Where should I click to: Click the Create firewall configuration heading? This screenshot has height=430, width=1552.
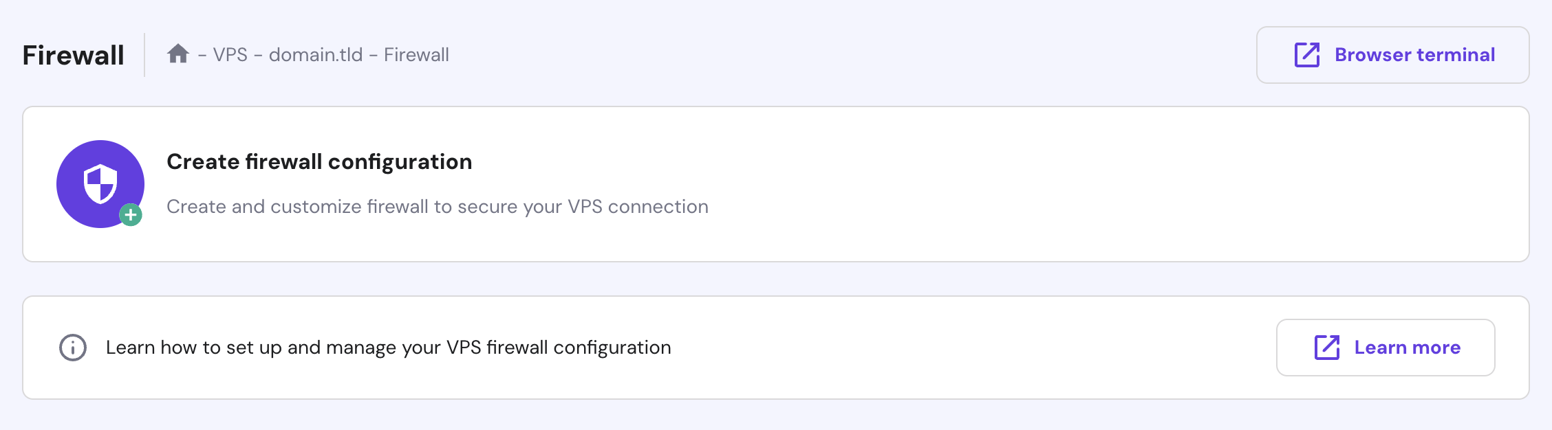click(319, 161)
